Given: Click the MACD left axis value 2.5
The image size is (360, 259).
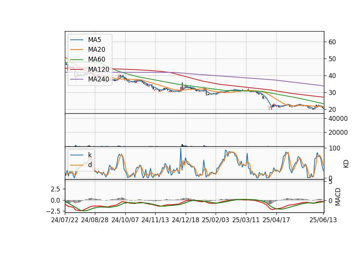Looking at the screenshot, I should (x=55, y=189).
